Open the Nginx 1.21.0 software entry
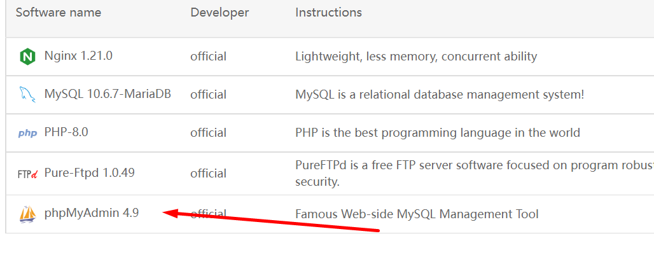 78,56
